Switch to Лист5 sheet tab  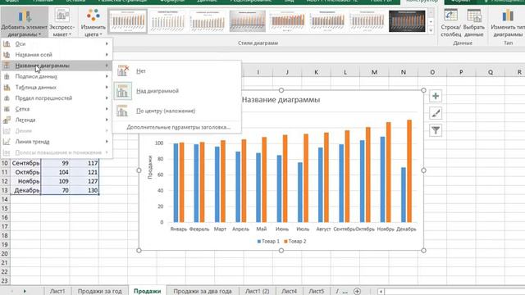tap(317, 291)
